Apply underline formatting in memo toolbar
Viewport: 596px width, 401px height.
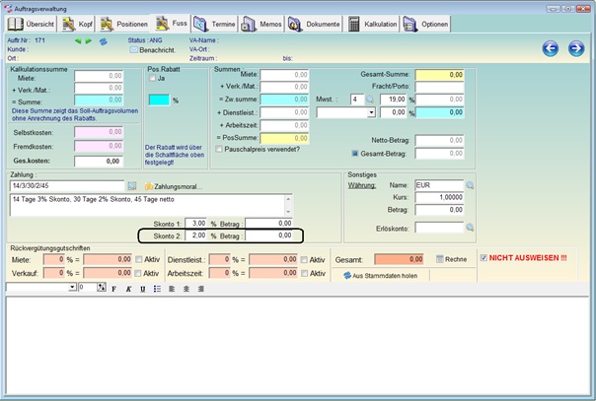[141, 288]
